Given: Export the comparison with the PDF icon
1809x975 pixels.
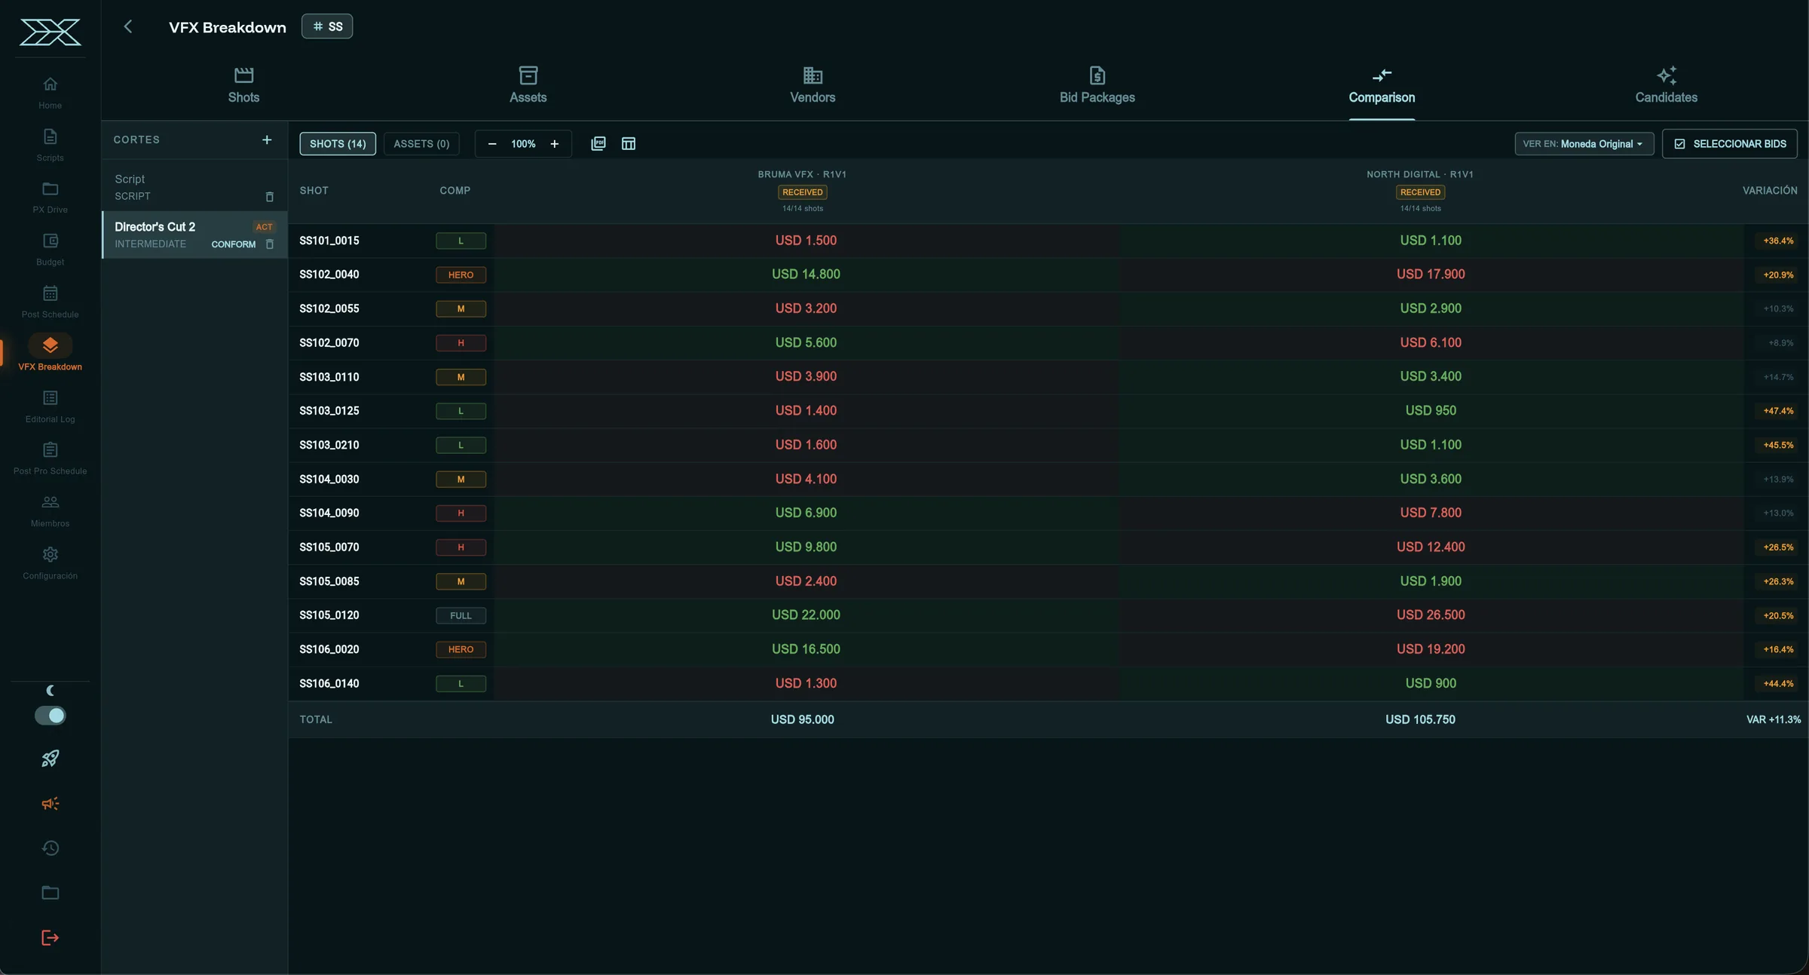Looking at the screenshot, I should pyautogui.click(x=598, y=144).
